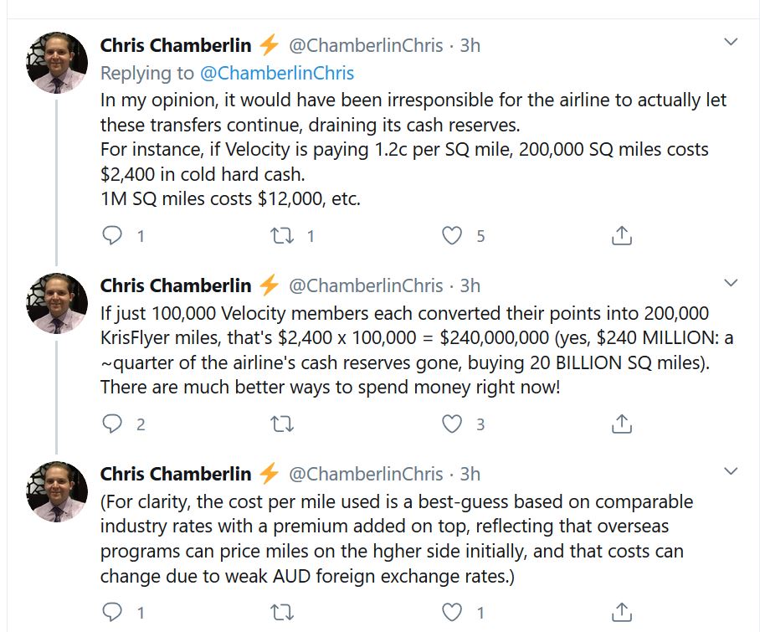Open the '3h' timestamp of the first tweet
The image size is (760, 632).
[470, 45]
